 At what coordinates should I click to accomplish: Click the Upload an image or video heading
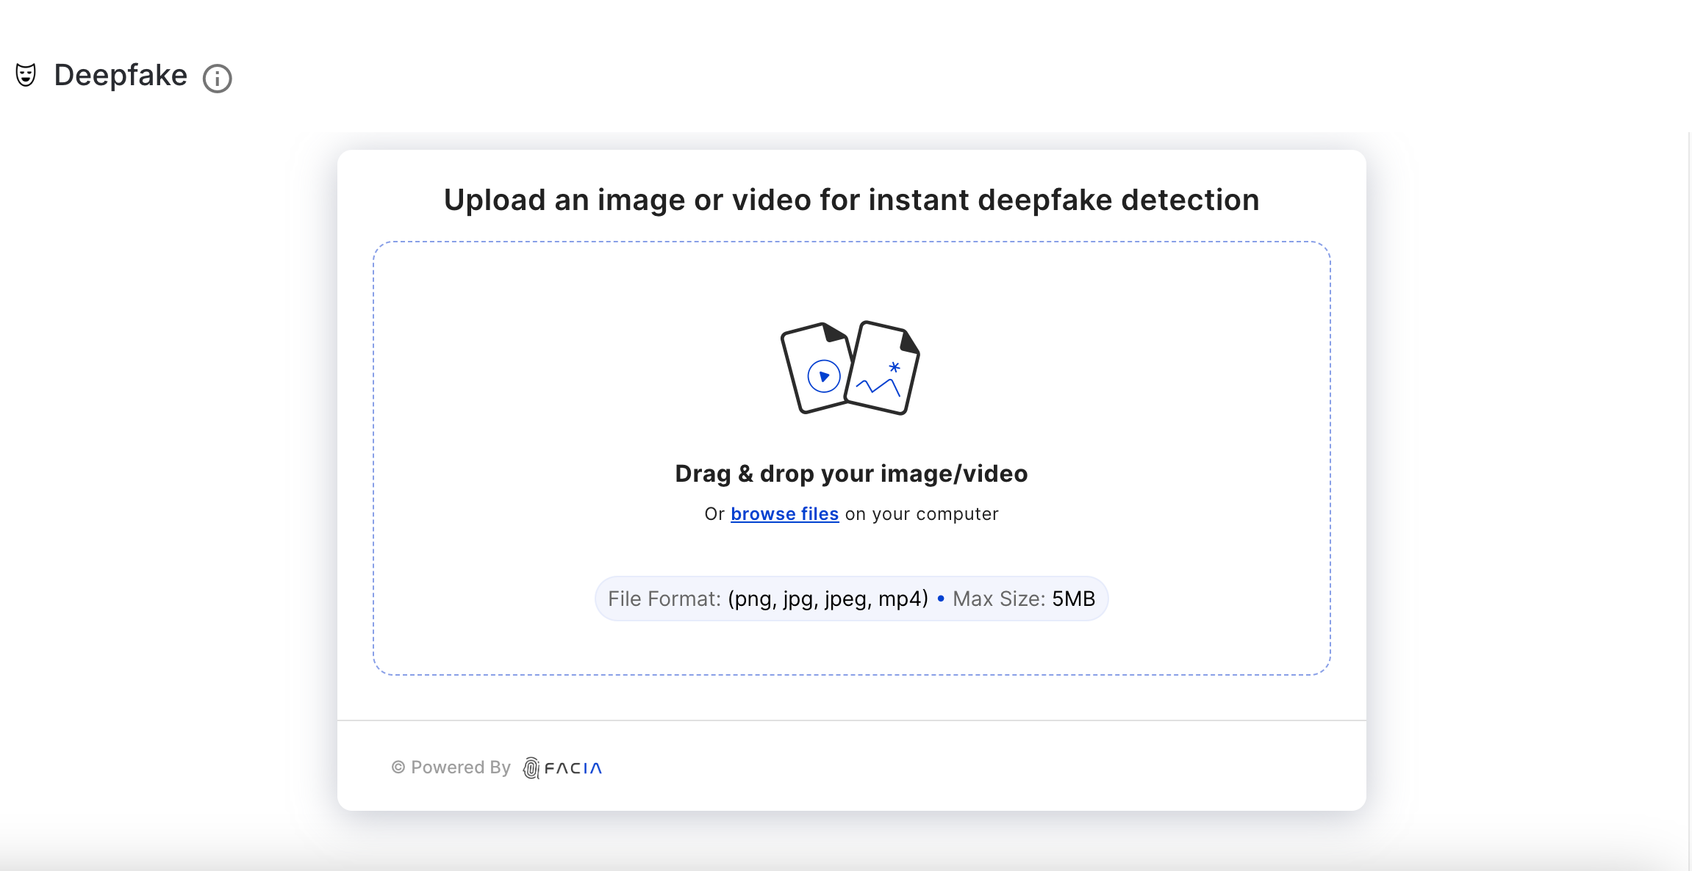pos(851,200)
